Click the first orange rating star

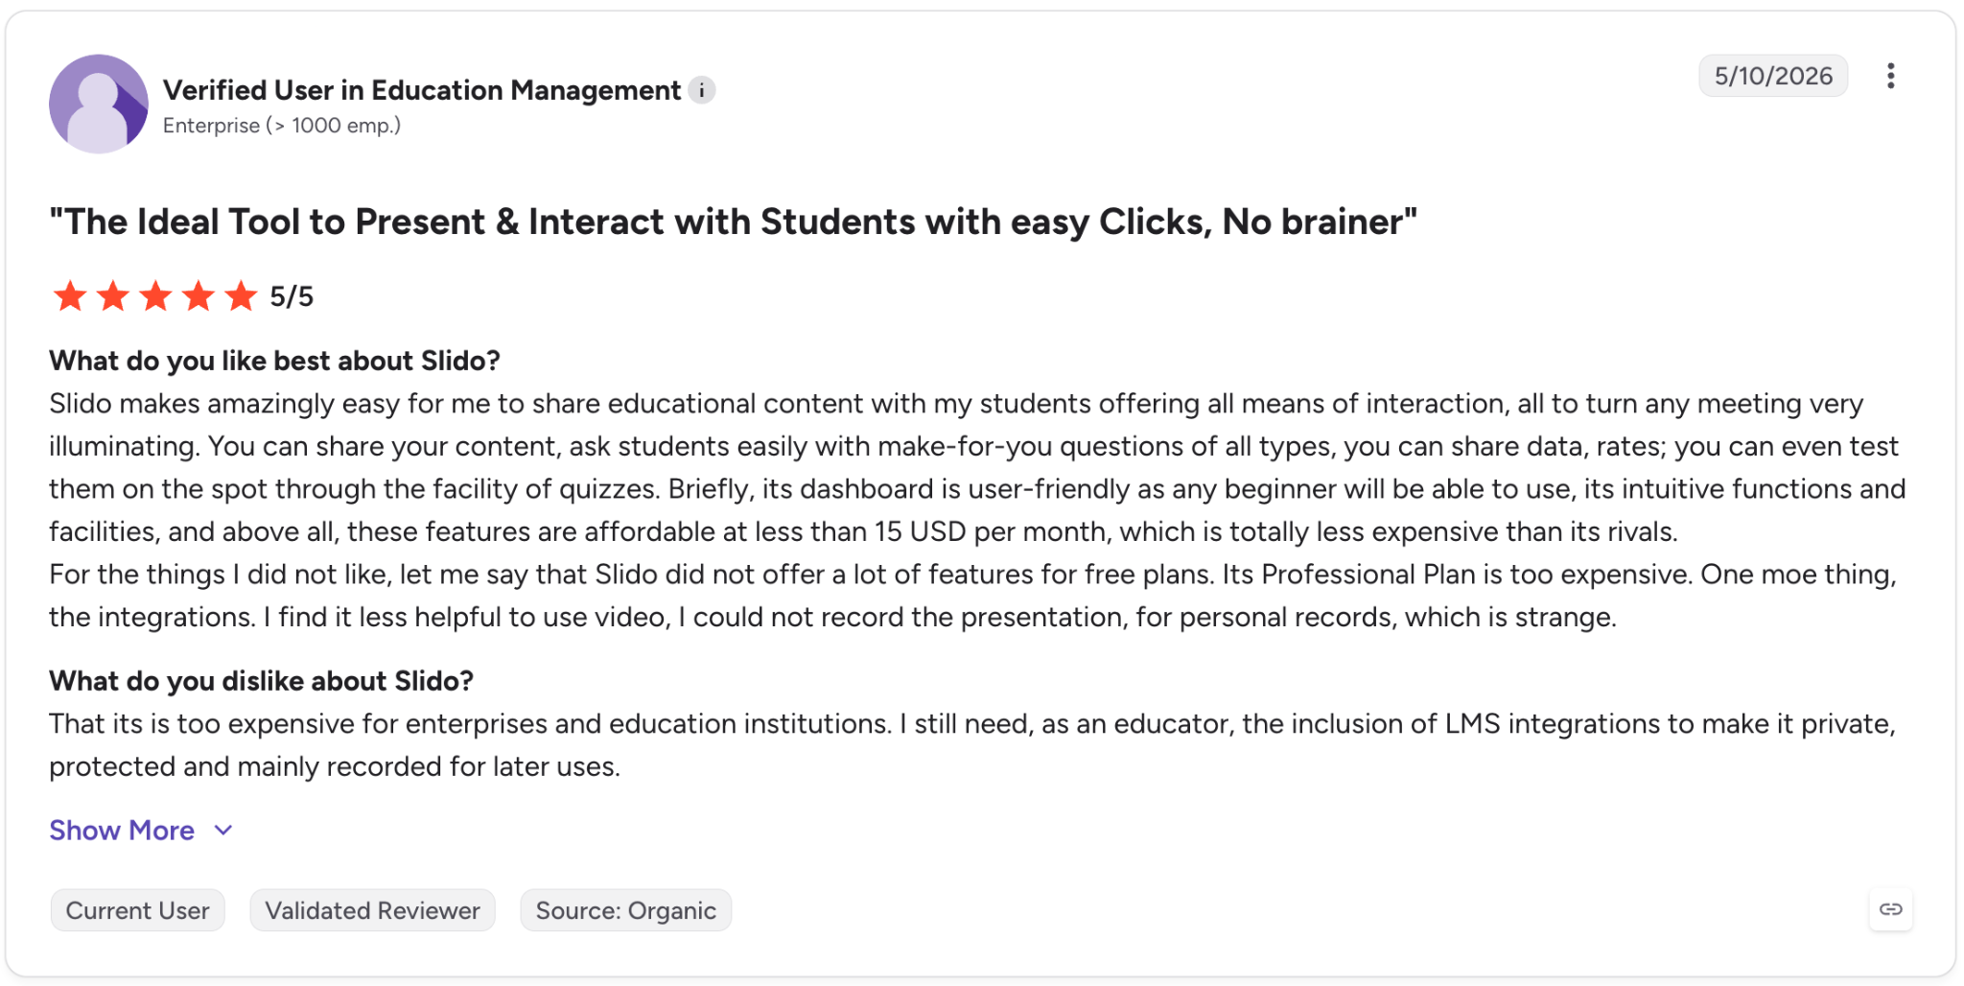[69, 296]
